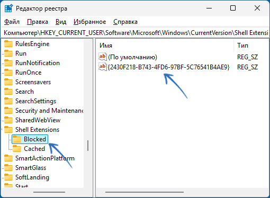Viewport: 270px width, 198px height.
Task: Click the string icon of the {2430F218...} value
Action: [103, 67]
